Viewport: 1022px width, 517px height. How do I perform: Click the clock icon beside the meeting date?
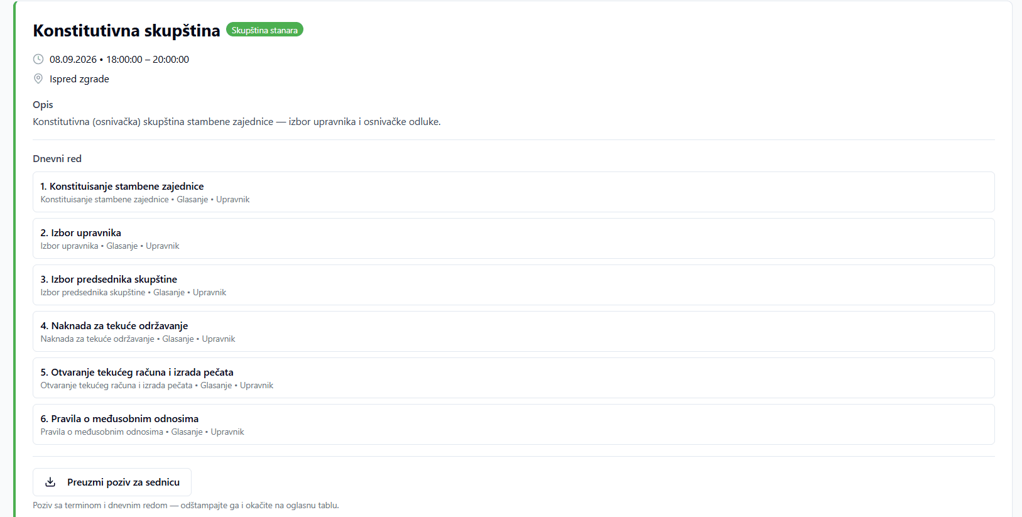pos(38,59)
